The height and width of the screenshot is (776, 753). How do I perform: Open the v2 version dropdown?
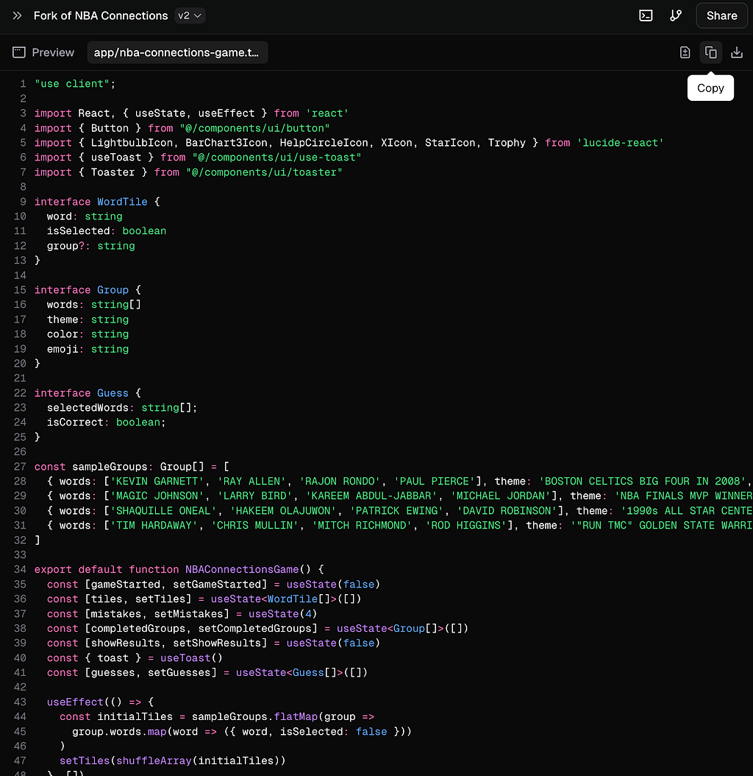pyautogui.click(x=190, y=15)
